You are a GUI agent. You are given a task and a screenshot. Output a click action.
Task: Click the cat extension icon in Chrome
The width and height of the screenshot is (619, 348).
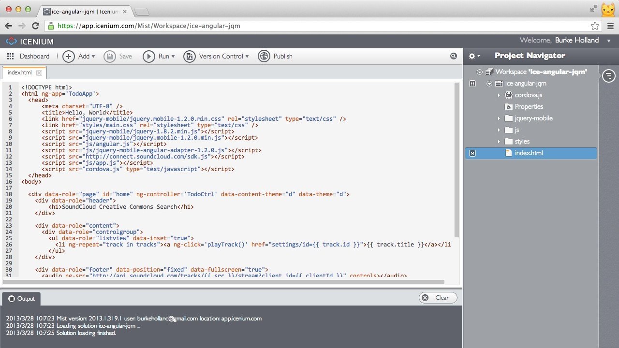coord(608,10)
